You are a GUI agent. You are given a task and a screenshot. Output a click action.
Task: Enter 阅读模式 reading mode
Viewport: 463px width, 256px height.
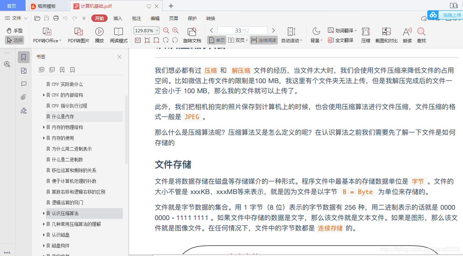pos(119,36)
